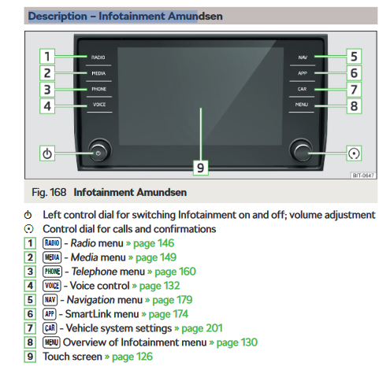Image resolution: width=390 pixels, height=370 pixels.
Task: Click the caption "Fig. 168 Infotainment Amundsen"
Action: pyautogui.click(x=109, y=192)
